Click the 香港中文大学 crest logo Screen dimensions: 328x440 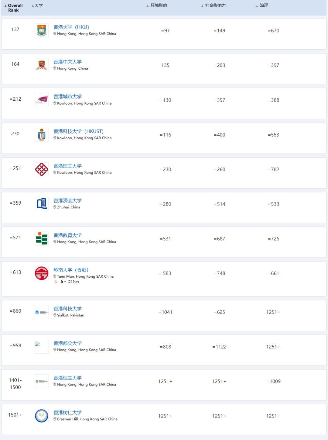coord(42,65)
